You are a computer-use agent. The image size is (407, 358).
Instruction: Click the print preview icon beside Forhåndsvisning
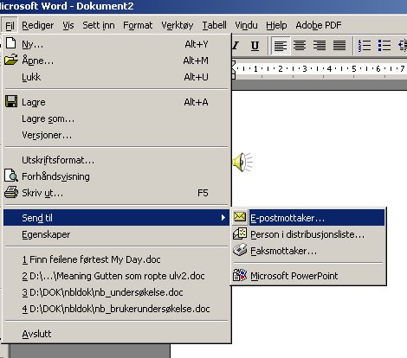tap(11, 176)
